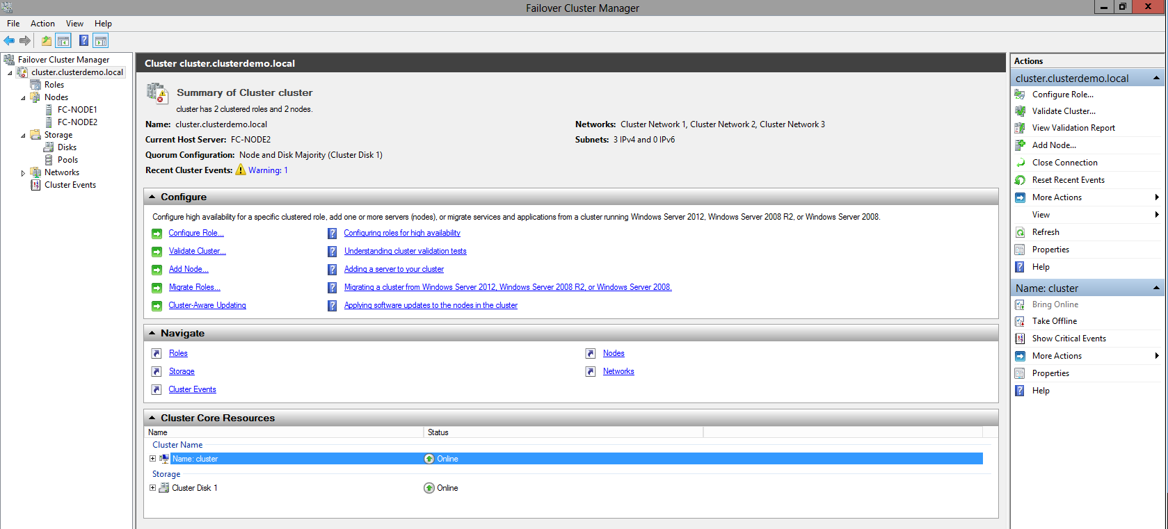Expand the Name: cluster resource row
1168x529 pixels.
tap(152, 459)
